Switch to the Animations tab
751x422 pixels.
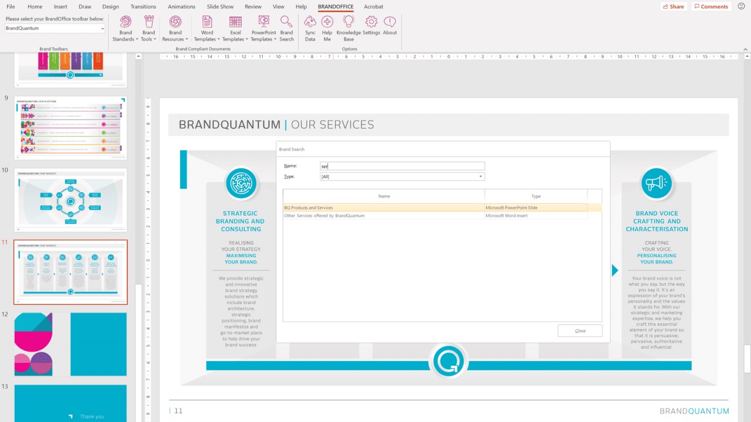(x=181, y=6)
